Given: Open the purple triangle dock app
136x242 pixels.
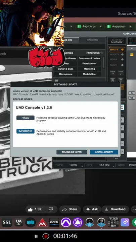Looking at the screenshot, I should coord(78,223).
